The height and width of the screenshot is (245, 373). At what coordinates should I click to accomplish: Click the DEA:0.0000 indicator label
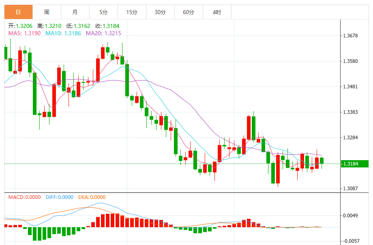(x=92, y=197)
